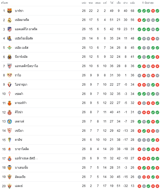Click the Rayo Vallecano crest in row 8
The height and width of the screenshot is (189, 161).
tap(10, 75)
